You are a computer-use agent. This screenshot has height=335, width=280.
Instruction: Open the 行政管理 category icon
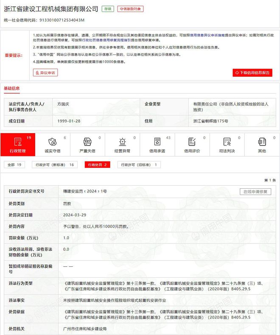18,142
